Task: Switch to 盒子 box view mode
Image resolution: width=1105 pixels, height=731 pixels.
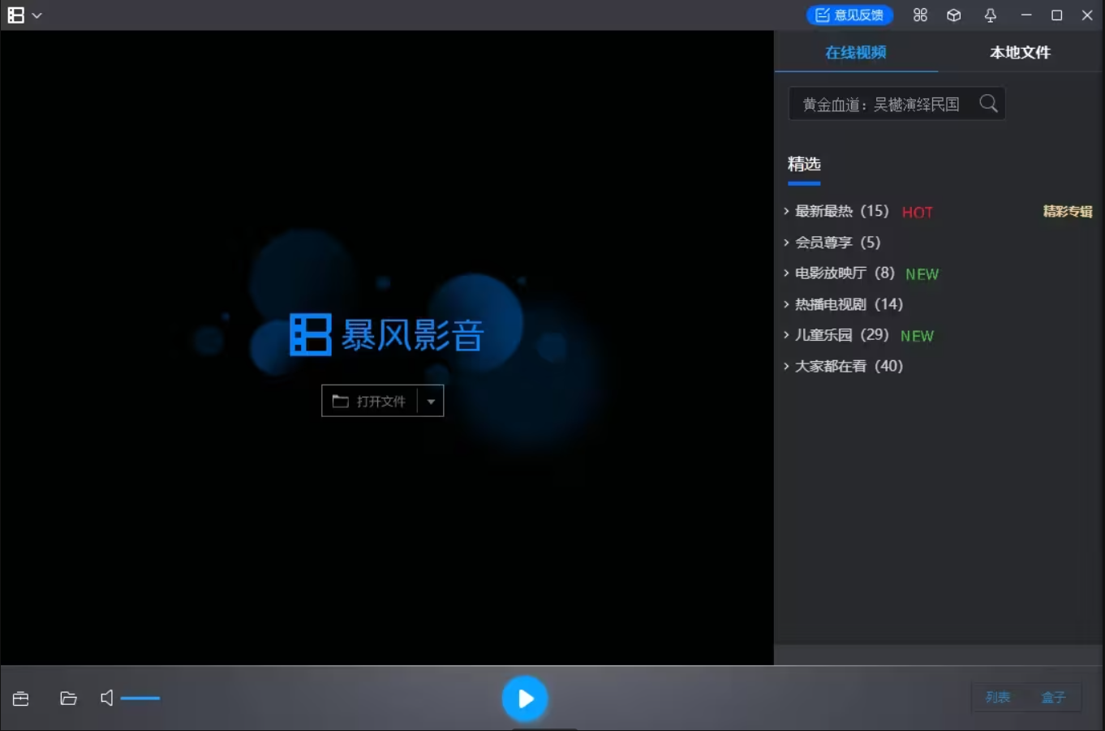Action: (1053, 697)
